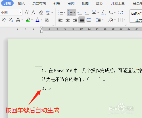Click the ruler indent marker
The width and height of the screenshot is (142, 118).
41,30
